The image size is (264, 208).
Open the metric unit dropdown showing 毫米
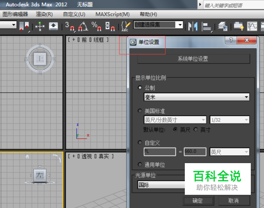click(196, 97)
